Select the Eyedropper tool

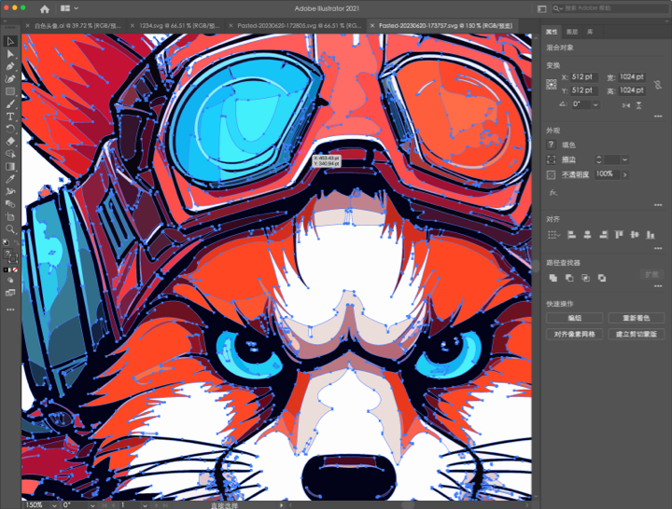tap(10, 179)
